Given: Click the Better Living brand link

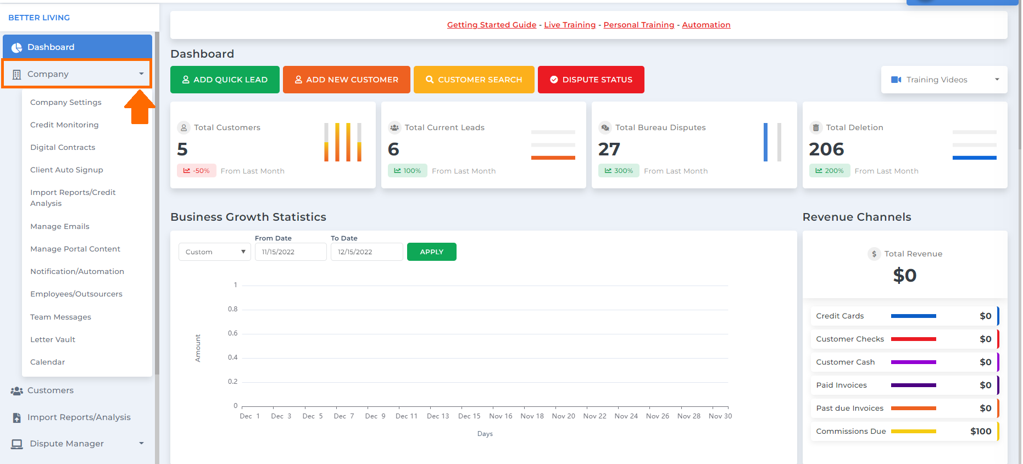Looking at the screenshot, I should (39, 18).
